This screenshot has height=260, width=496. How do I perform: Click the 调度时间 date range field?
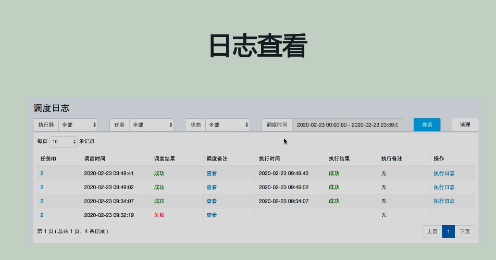point(347,125)
